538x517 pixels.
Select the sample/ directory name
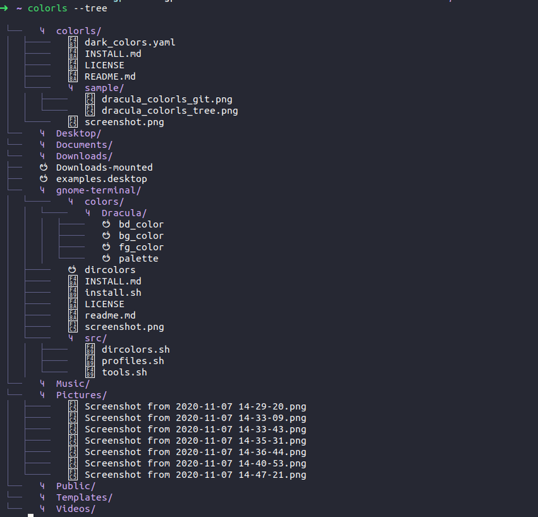(104, 88)
